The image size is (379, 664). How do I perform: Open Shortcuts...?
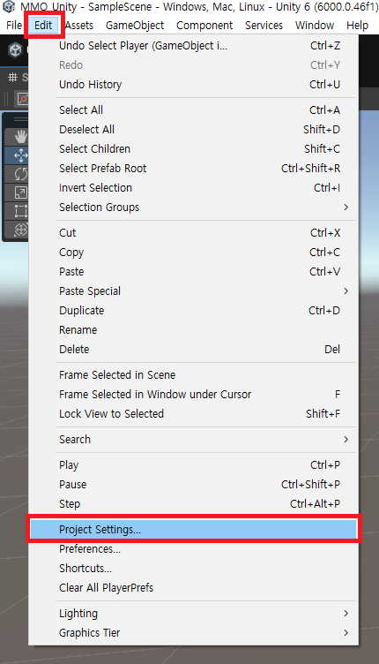[x=194, y=569]
